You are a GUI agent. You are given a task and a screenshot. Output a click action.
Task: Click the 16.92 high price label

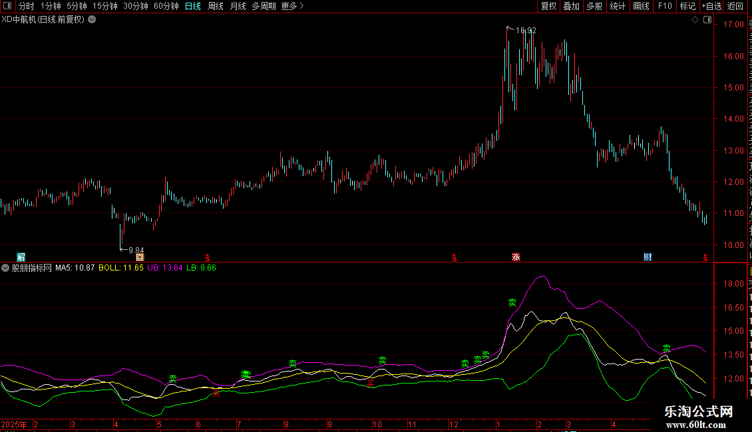click(526, 30)
